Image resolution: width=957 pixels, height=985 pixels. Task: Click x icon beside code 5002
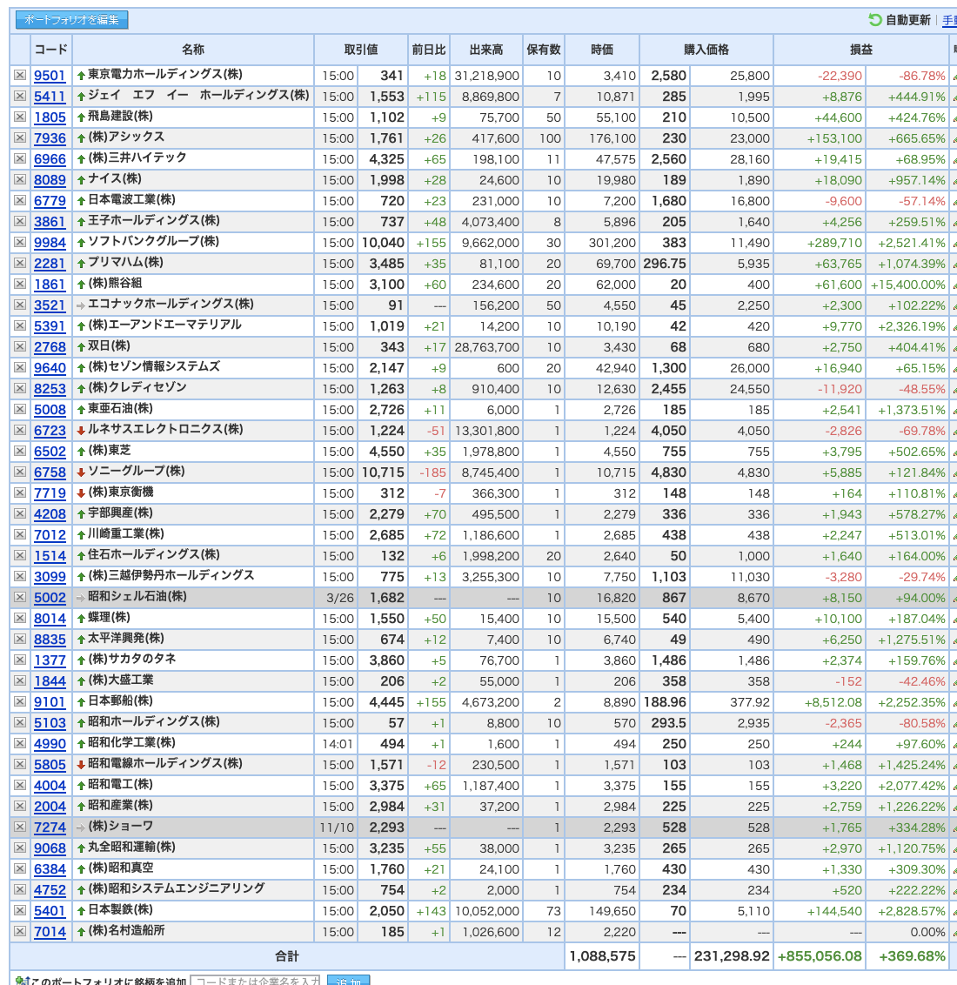coord(20,598)
